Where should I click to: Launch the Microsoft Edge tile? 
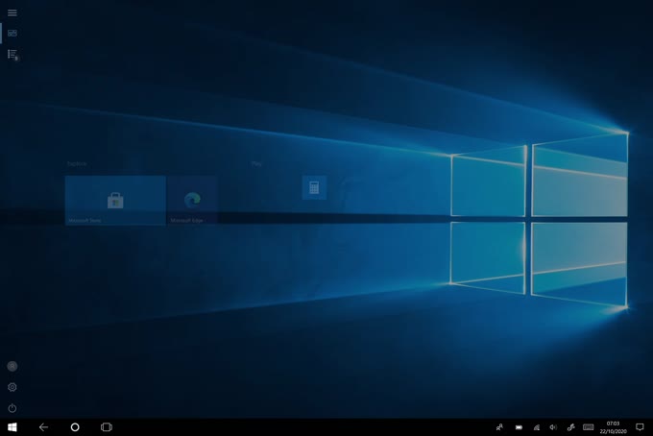(192, 200)
